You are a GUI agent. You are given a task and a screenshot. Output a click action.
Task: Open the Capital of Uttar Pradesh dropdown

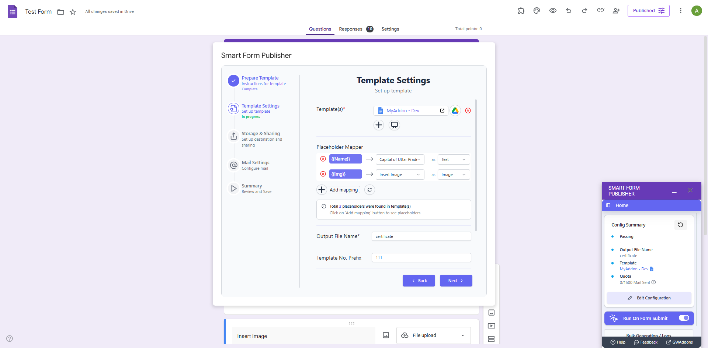point(400,159)
